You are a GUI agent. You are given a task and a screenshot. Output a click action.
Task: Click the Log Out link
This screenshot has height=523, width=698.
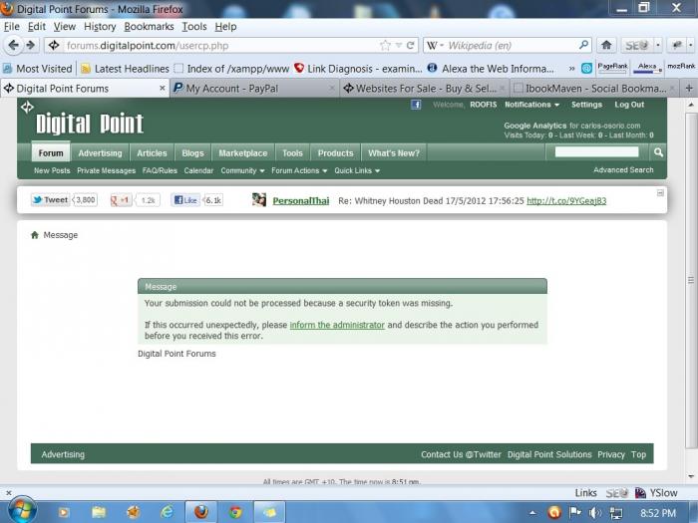pyautogui.click(x=629, y=105)
